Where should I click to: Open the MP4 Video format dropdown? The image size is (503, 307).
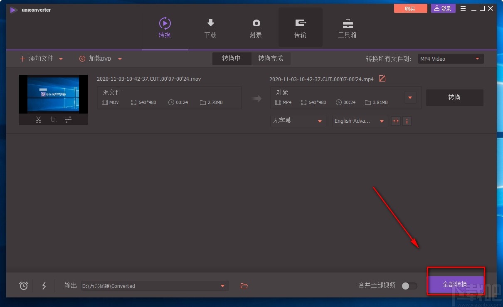pos(450,59)
